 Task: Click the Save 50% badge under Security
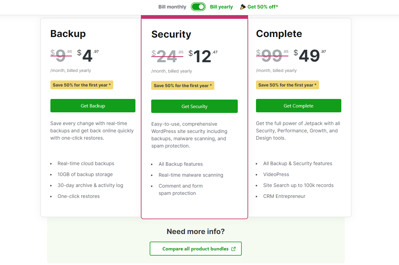182,85
